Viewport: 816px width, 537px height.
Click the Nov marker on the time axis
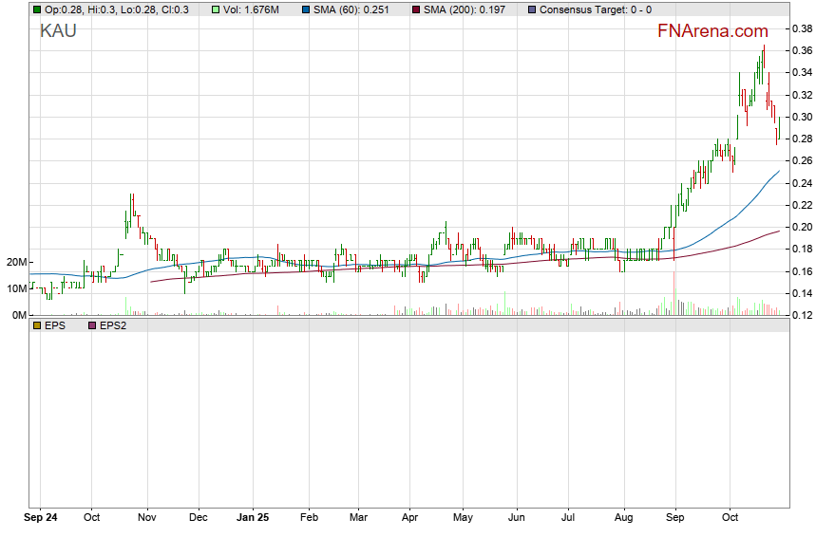[146, 519]
